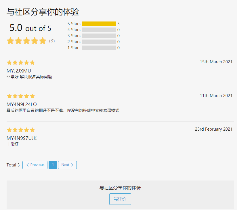This screenshot has height=210, width=237.
Task: Filter by the 3 Stars label
Action: pyautogui.click(x=74, y=36)
